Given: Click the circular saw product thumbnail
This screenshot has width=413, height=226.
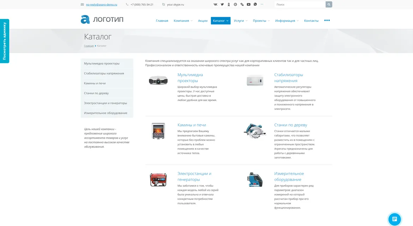Looking at the screenshot, I should click(x=255, y=131).
